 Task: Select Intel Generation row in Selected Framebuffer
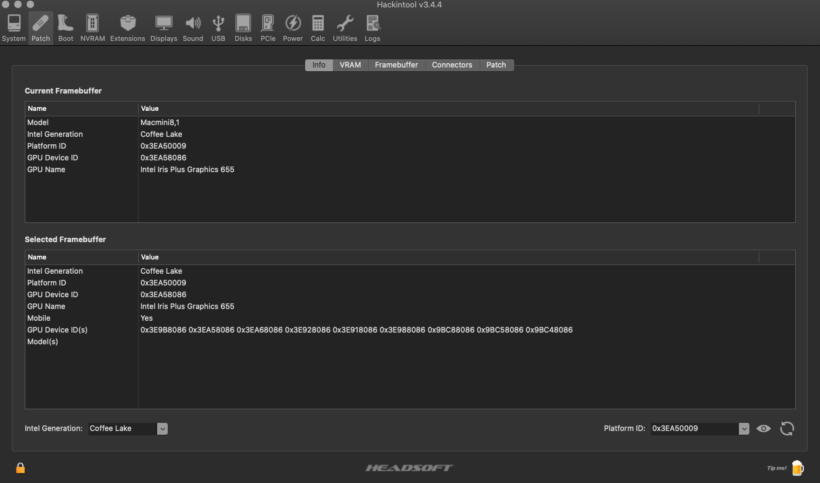click(x=410, y=271)
